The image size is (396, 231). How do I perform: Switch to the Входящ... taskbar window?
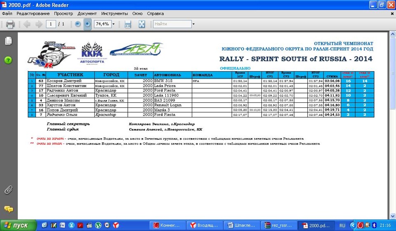click(205, 226)
